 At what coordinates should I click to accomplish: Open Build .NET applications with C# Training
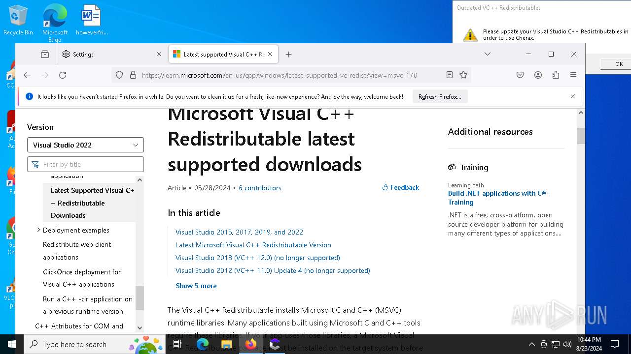499,198
